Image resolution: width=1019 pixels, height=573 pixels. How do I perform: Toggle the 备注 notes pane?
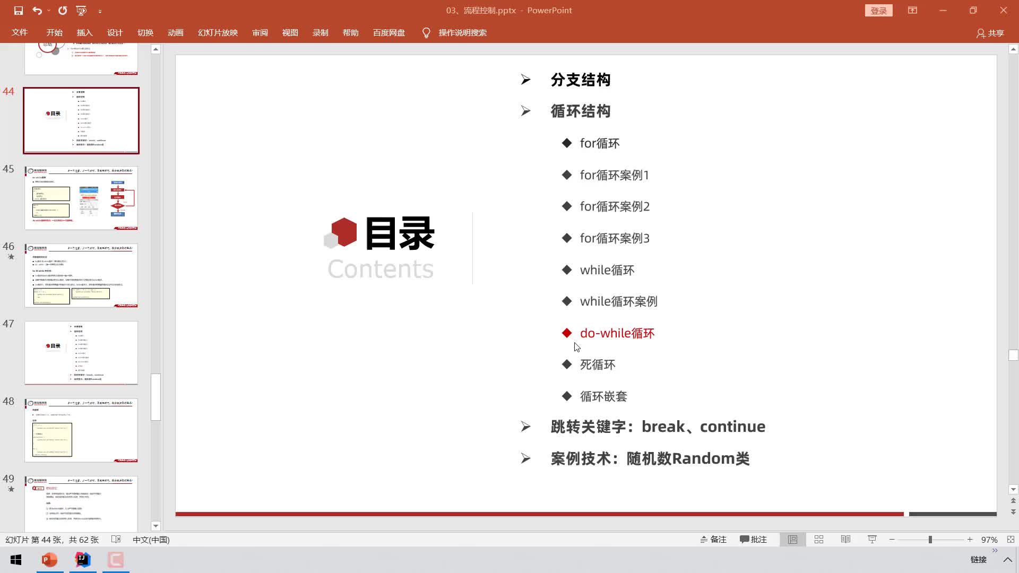click(x=713, y=540)
